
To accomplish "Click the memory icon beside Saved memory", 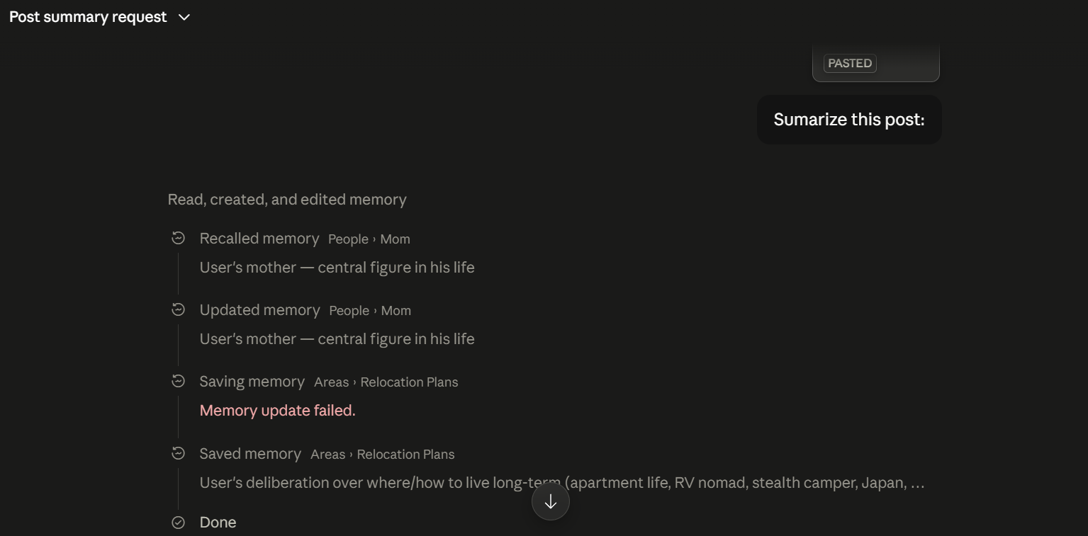I will [x=179, y=453].
